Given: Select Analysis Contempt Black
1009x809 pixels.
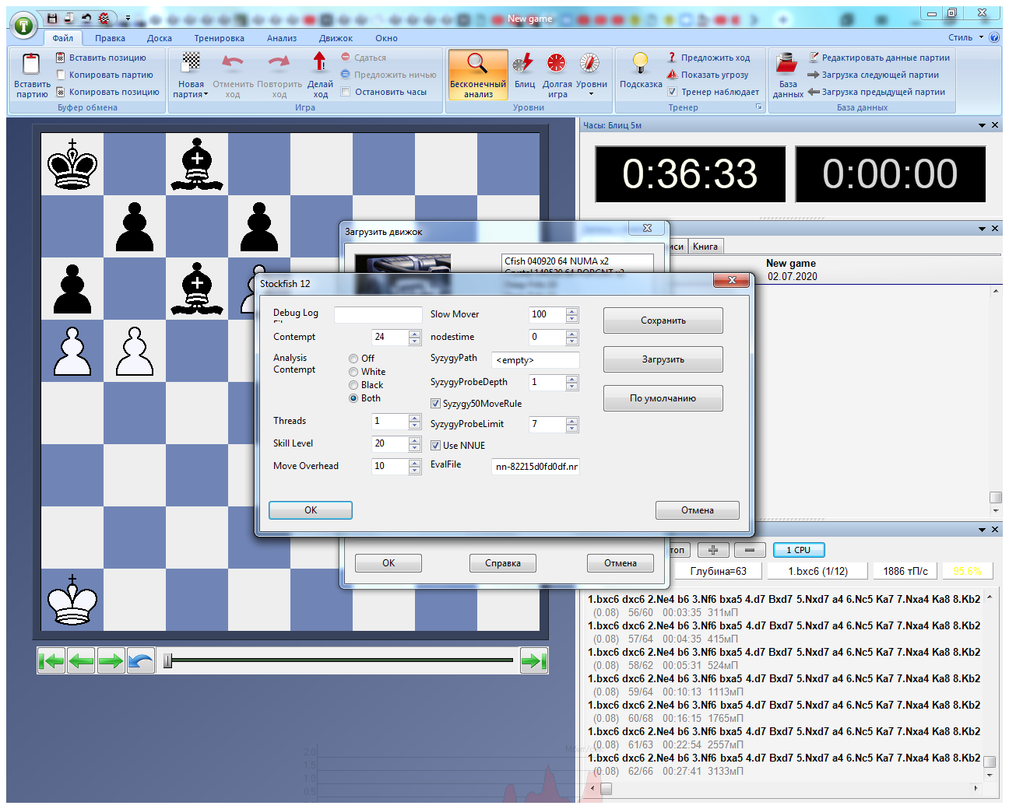Looking at the screenshot, I should [353, 385].
